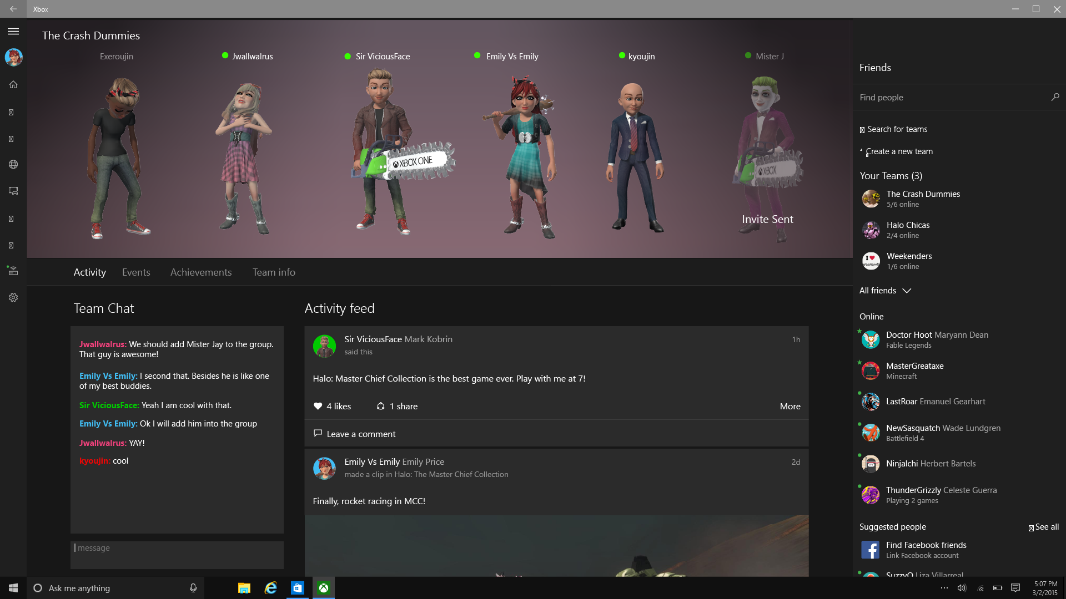Viewport: 1066px width, 599px height.
Task: Open the Halo rocket racing clip
Action: (556, 546)
